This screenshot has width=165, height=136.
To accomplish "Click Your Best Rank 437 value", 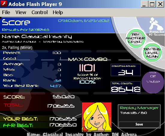I will click(x=56, y=86).
